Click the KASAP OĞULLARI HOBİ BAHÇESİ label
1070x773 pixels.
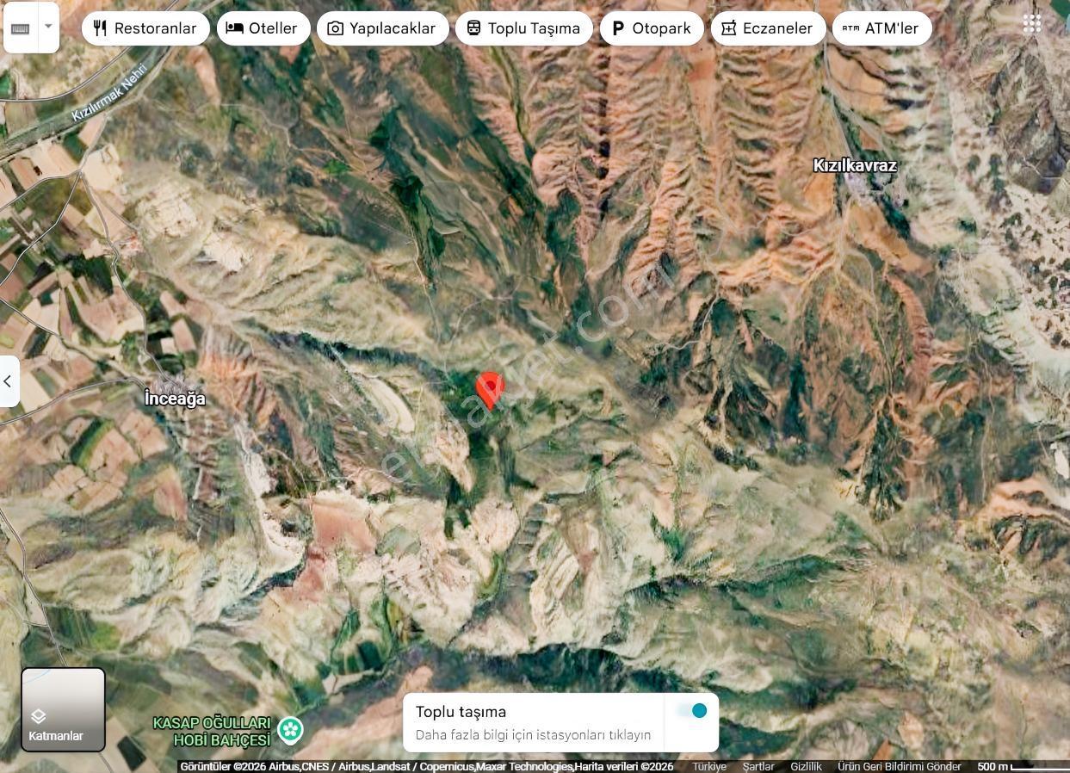pos(212,731)
